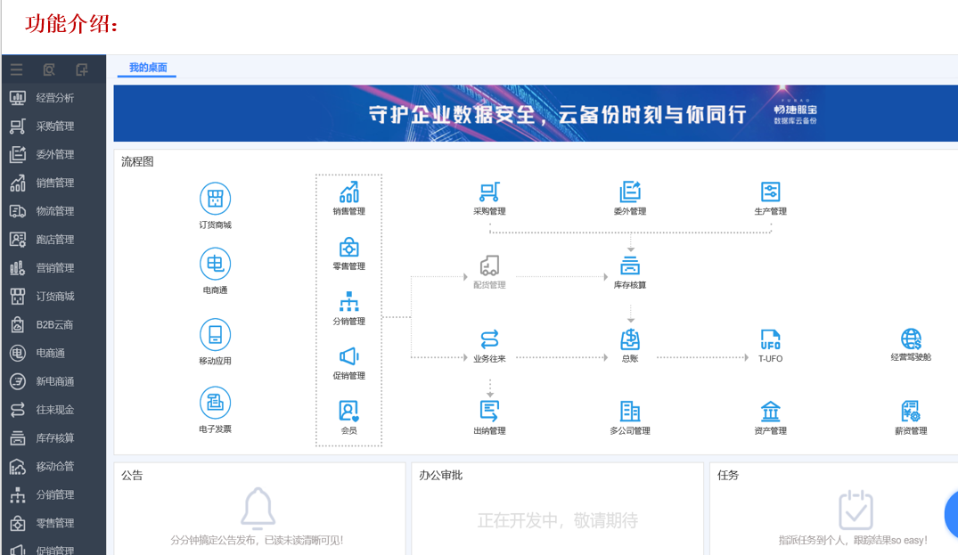Select 跑店管理 in the sidebar menu

(x=54, y=240)
